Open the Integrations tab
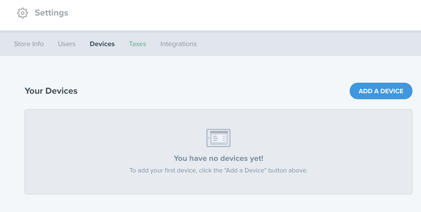 [x=178, y=44]
